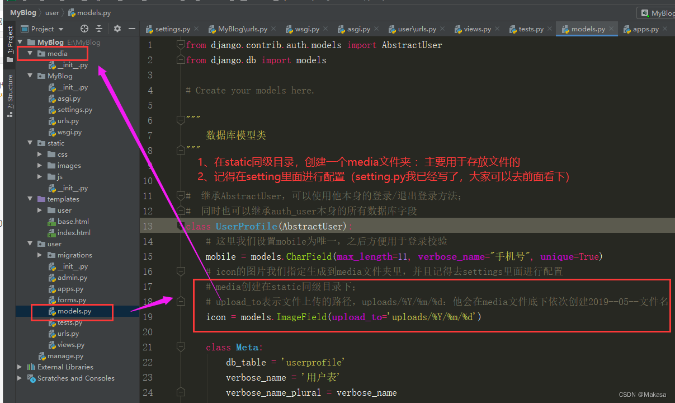The width and height of the screenshot is (675, 403).
Task: Hide the Project tool window
Action: click(x=132, y=29)
